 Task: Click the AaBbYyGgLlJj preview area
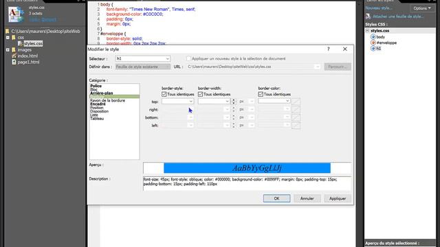click(247, 168)
